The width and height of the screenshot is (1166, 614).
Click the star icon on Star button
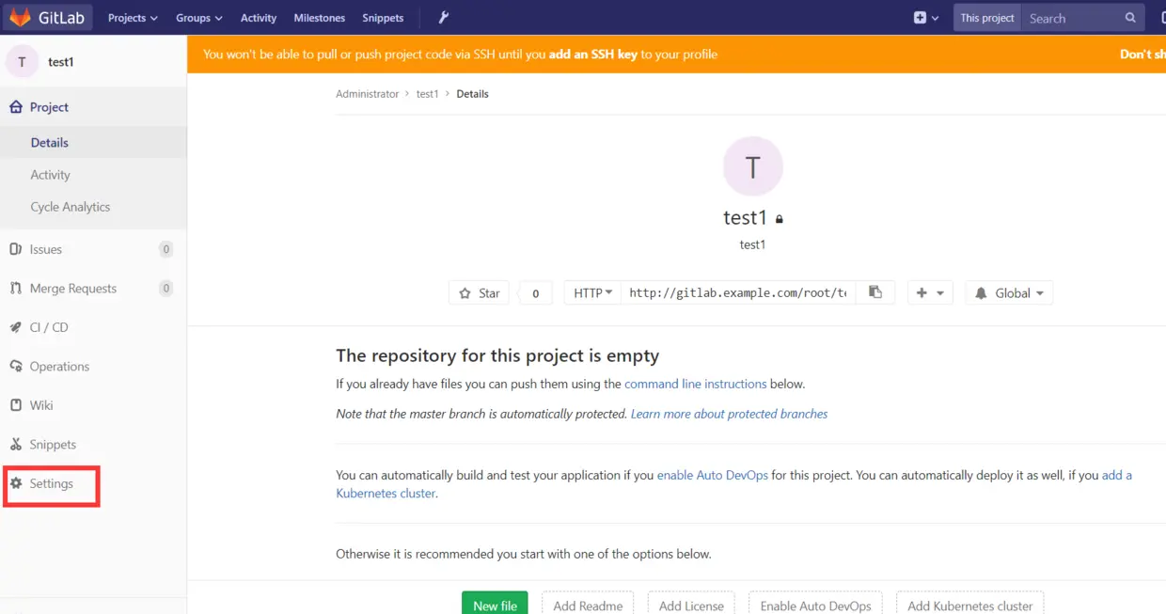(x=465, y=293)
